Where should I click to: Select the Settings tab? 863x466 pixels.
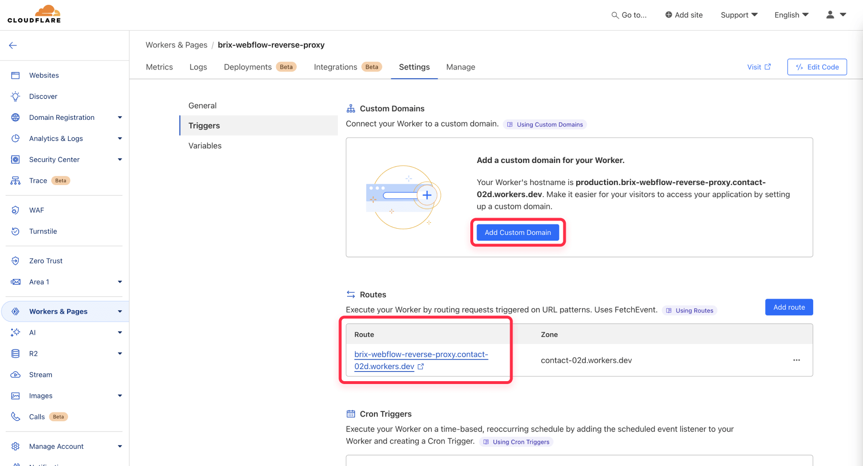(x=414, y=67)
